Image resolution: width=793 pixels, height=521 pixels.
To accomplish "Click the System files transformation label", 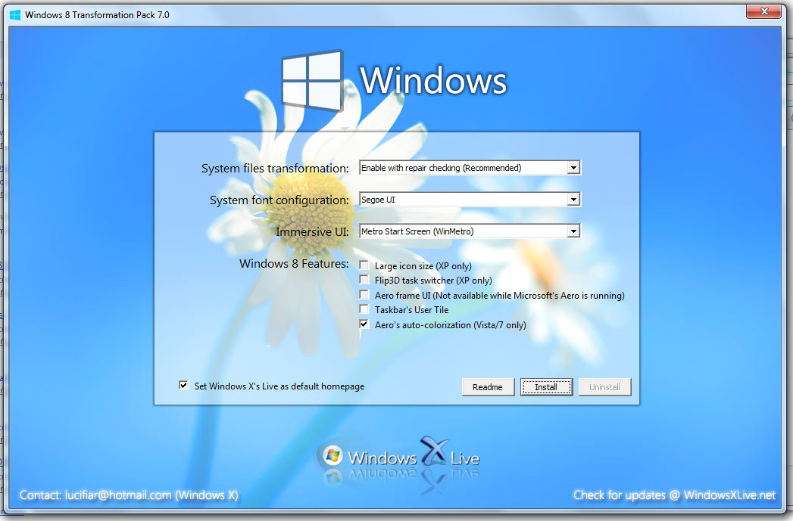I will [275, 169].
